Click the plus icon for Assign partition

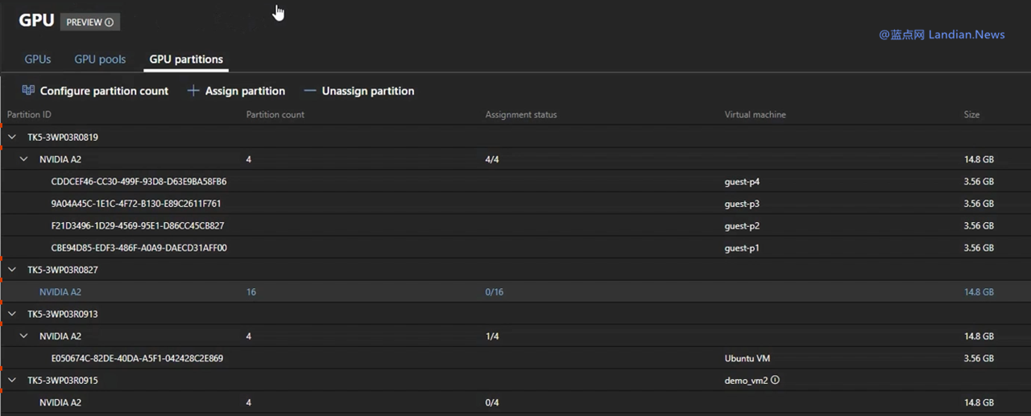[x=193, y=91]
